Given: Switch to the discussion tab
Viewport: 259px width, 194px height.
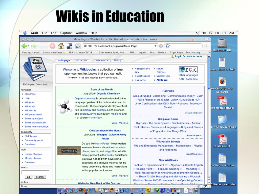Looking at the screenshot, I should point(81,61).
